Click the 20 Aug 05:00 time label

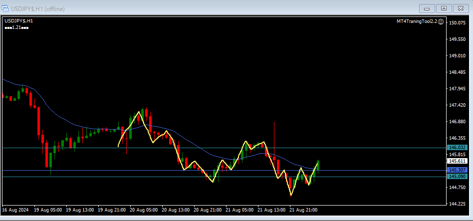pyautogui.click(x=144, y=210)
